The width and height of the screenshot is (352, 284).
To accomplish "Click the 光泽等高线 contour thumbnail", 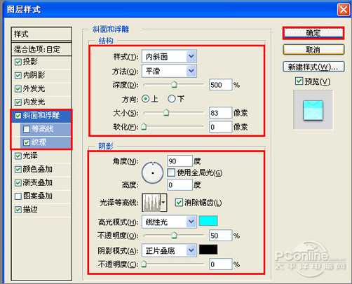I will (151, 203).
